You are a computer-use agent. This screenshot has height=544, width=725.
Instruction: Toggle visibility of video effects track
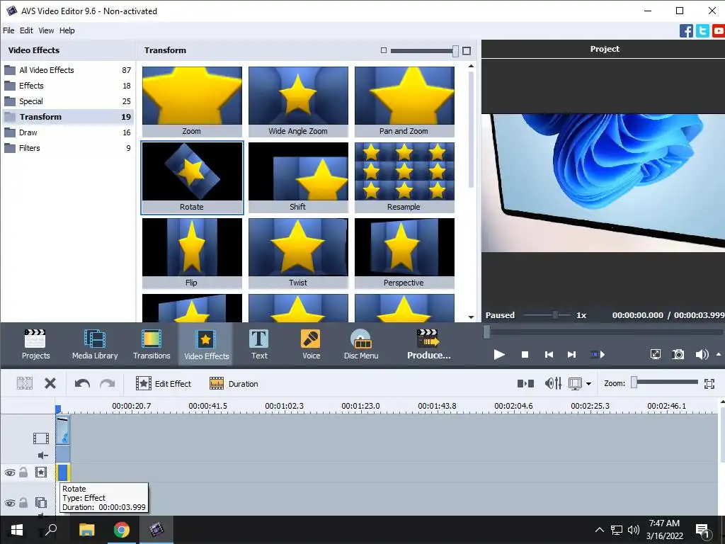(x=10, y=472)
